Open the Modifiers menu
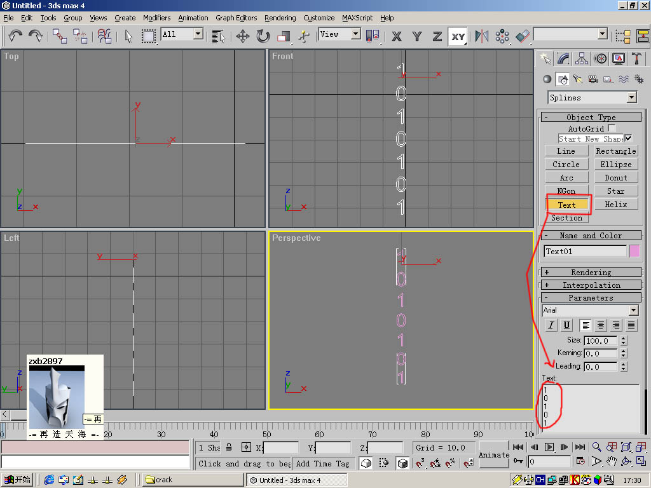Screen dimensions: 651x488 (156, 18)
